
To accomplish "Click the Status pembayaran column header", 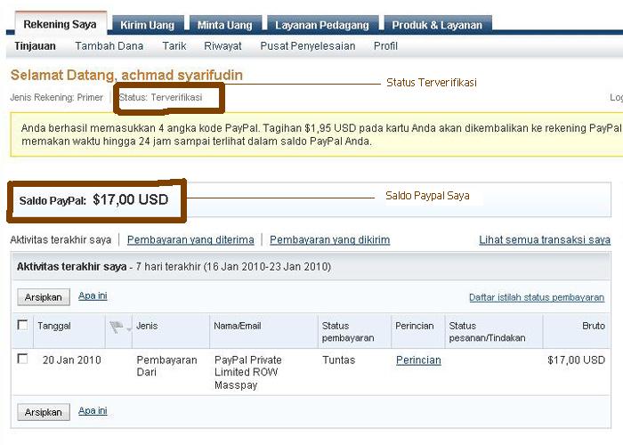I will 348,332.
